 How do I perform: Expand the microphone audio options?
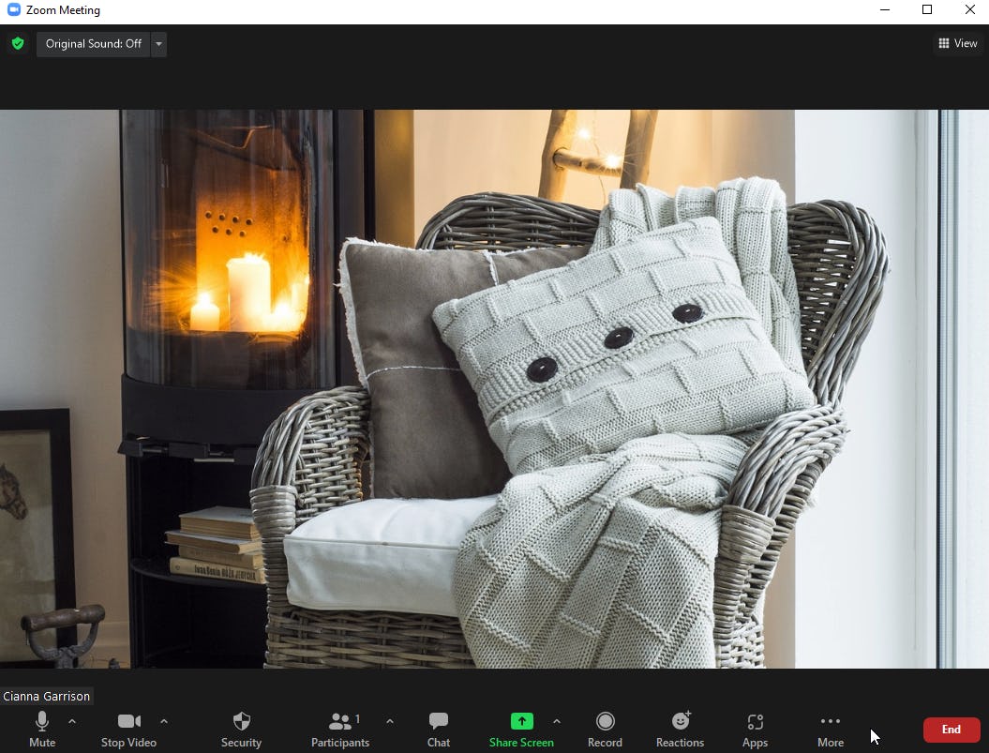(x=72, y=722)
